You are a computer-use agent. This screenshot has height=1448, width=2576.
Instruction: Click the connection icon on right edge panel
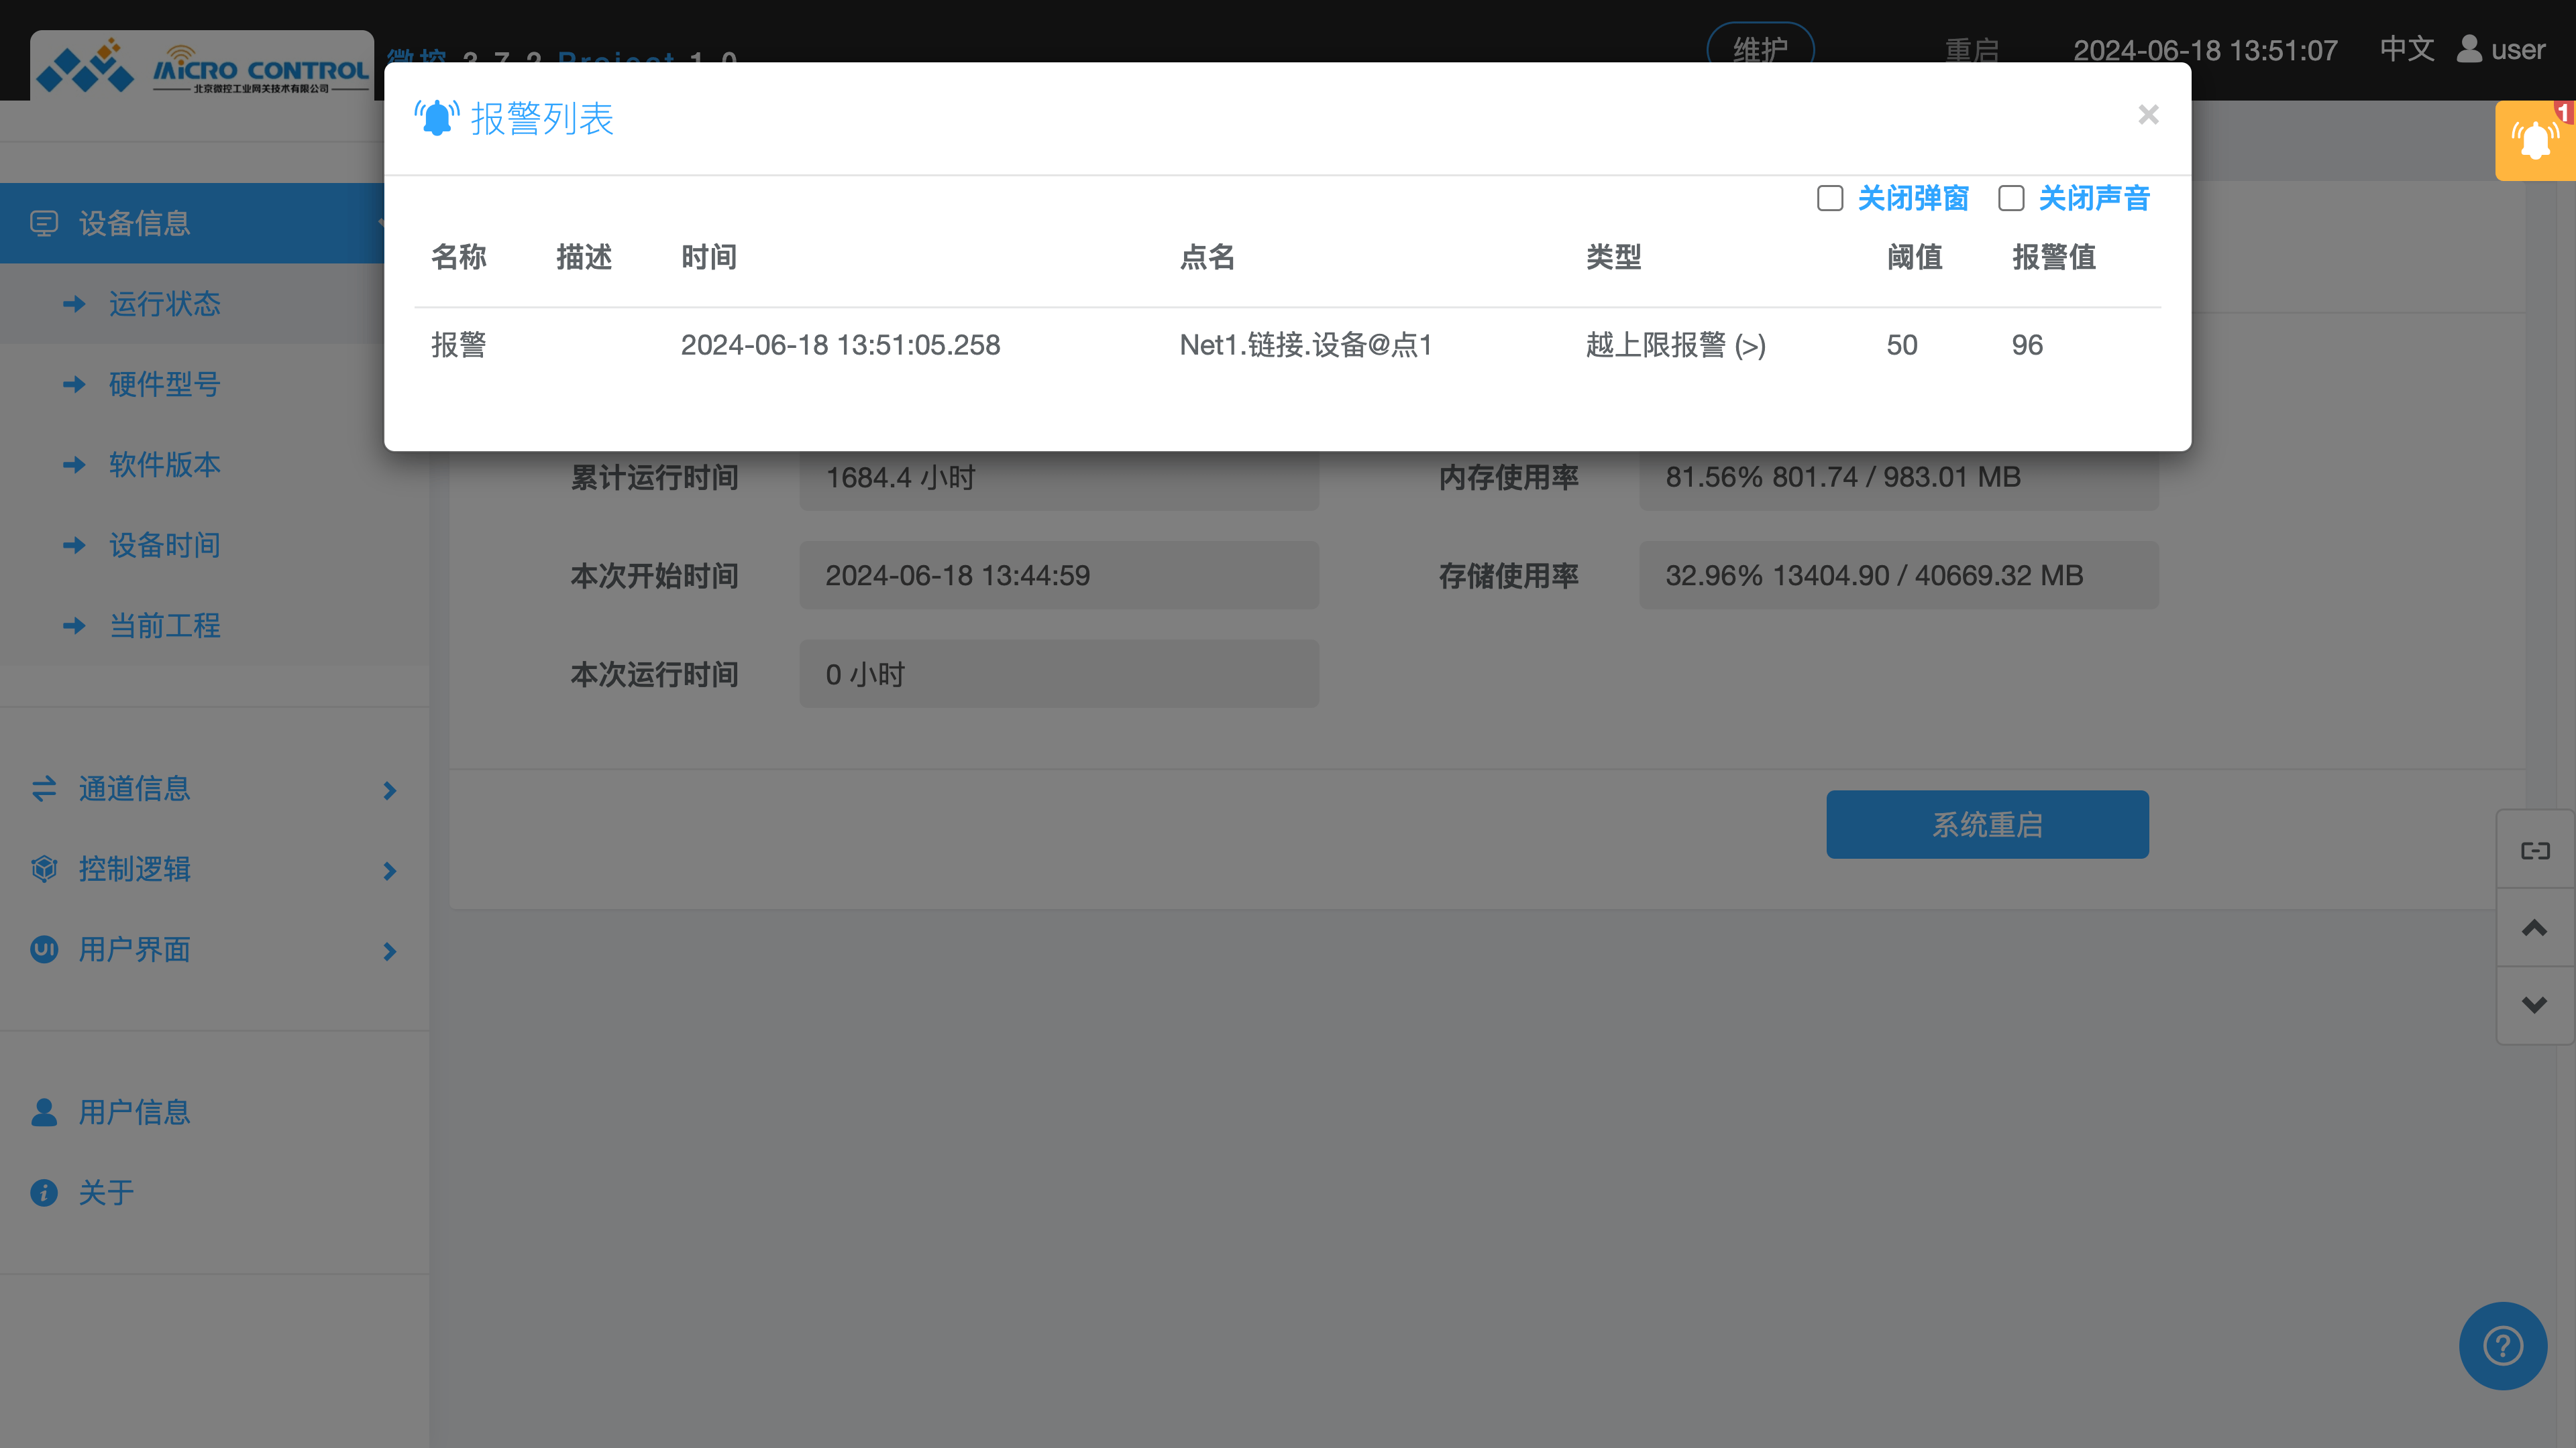tap(2535, 849)
